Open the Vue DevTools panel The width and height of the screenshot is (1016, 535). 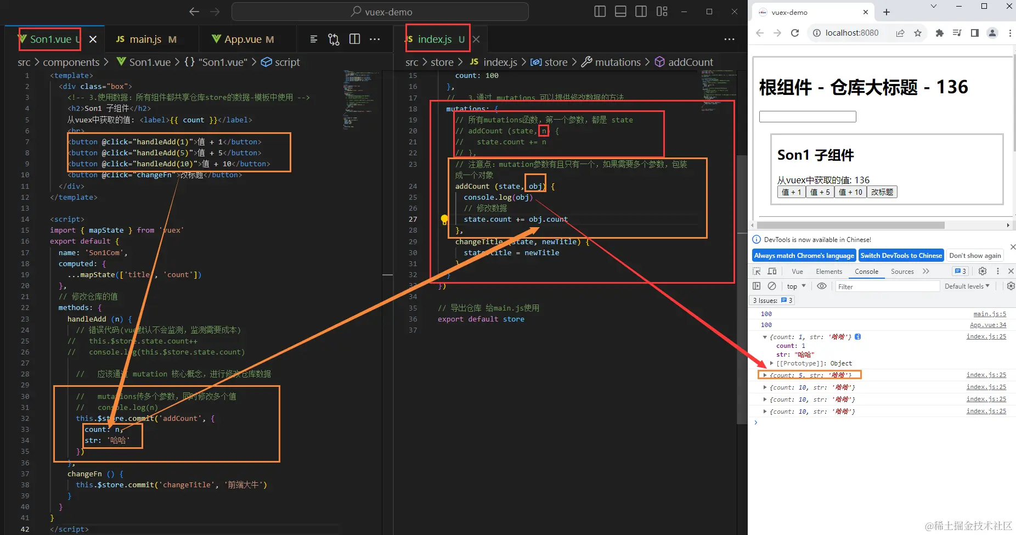[797, 271]
